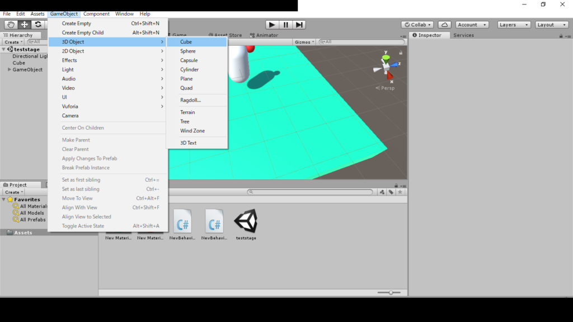Viewport: 573px width, 322px height.
Task: Click the Account button
Action: pyautogui.click(x=472, y=25)
